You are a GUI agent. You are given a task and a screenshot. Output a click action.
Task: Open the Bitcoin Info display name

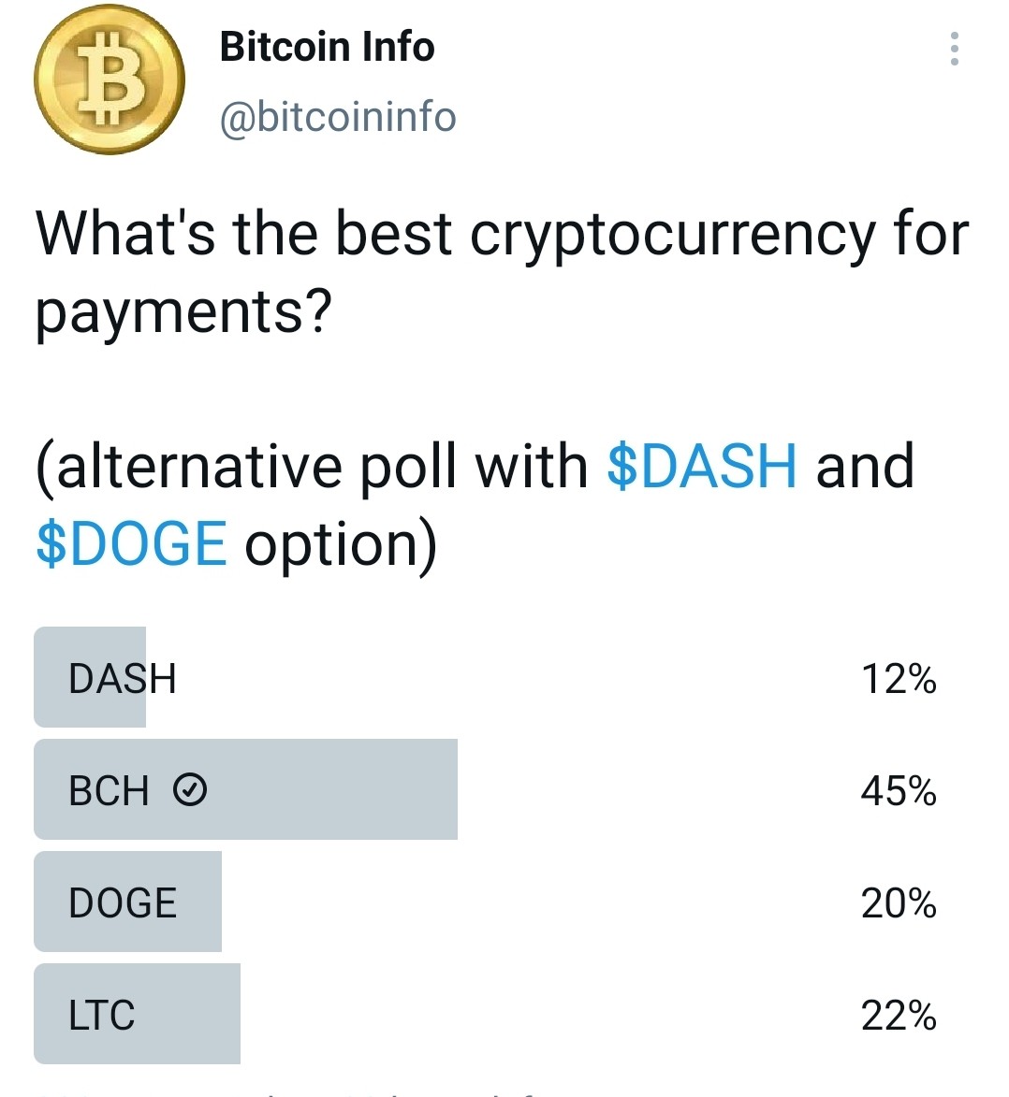(327, 47)
